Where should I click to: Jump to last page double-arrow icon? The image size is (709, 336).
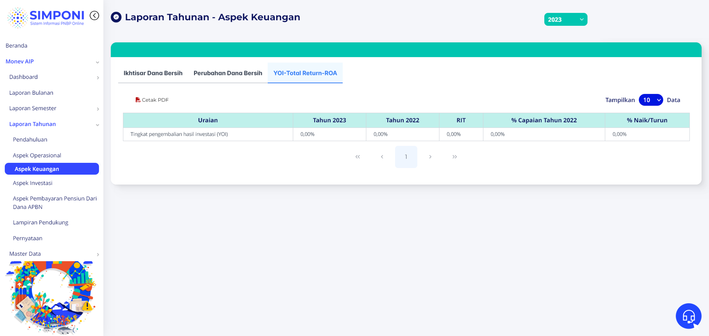pos(455,157)
